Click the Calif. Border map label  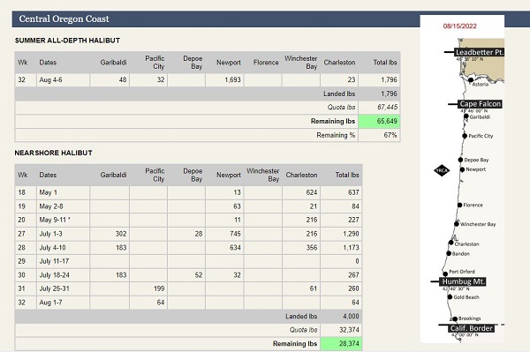point(472,328)
